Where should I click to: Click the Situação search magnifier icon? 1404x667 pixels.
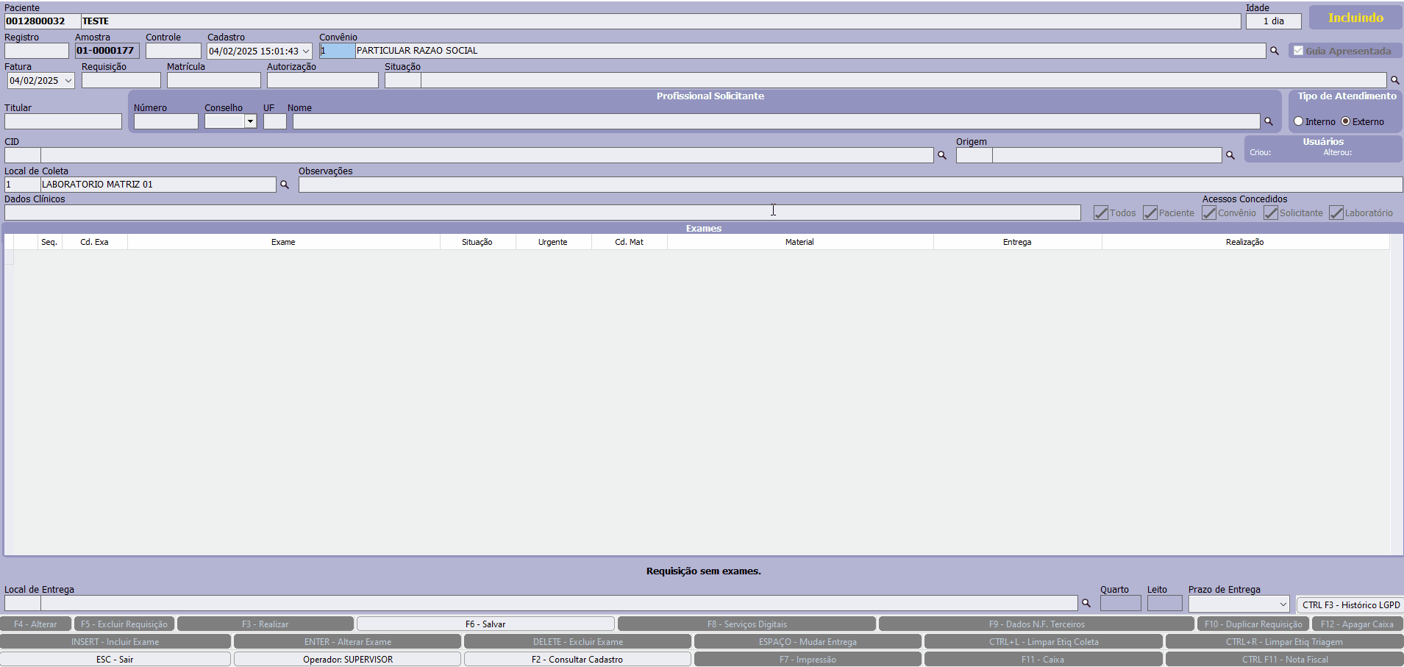pos(1394,80)
